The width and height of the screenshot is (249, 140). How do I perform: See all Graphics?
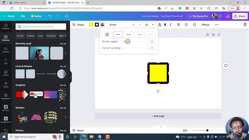(63, 85)
